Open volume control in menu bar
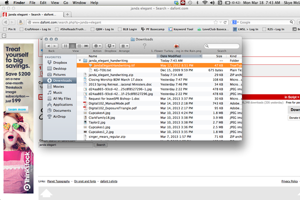This screenshot has height=200, width=300. (212, 2)
